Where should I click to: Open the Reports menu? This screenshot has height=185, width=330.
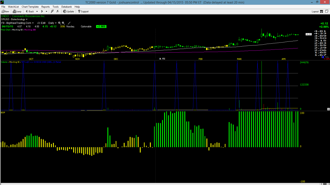click(45, 7)
